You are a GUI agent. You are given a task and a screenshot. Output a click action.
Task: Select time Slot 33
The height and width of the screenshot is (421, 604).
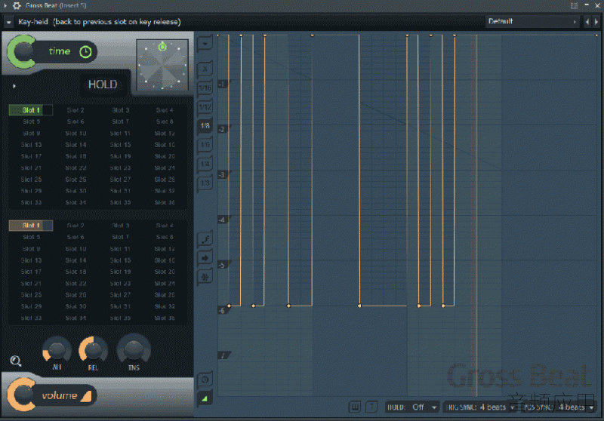(x=31, y=202)
